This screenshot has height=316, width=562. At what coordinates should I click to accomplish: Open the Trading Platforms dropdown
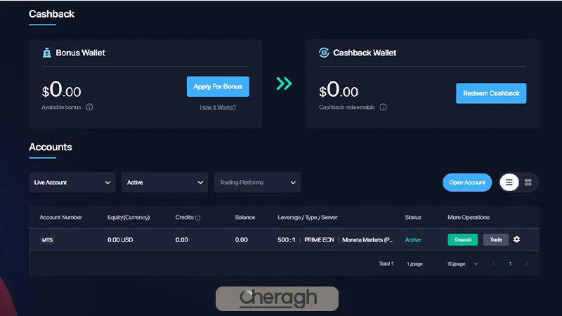[x=257, y=183]
